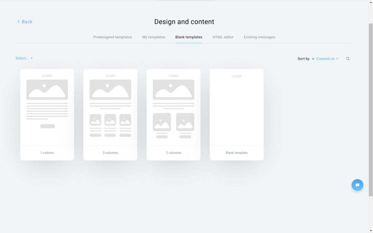
Task: Open the HTML editor tab
Action: 223,37
